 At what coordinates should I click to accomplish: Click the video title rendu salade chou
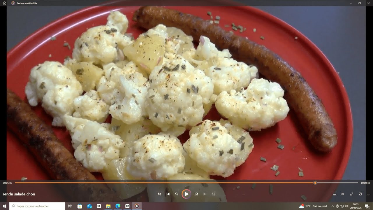19,194
